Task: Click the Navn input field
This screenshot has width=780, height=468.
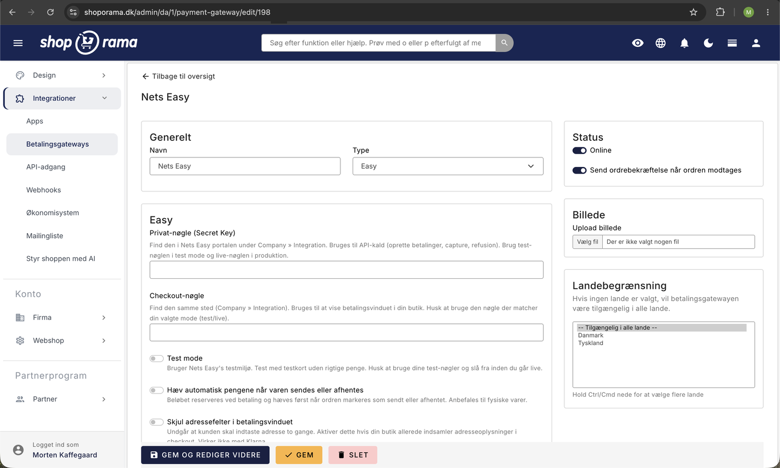Action: 245,166
